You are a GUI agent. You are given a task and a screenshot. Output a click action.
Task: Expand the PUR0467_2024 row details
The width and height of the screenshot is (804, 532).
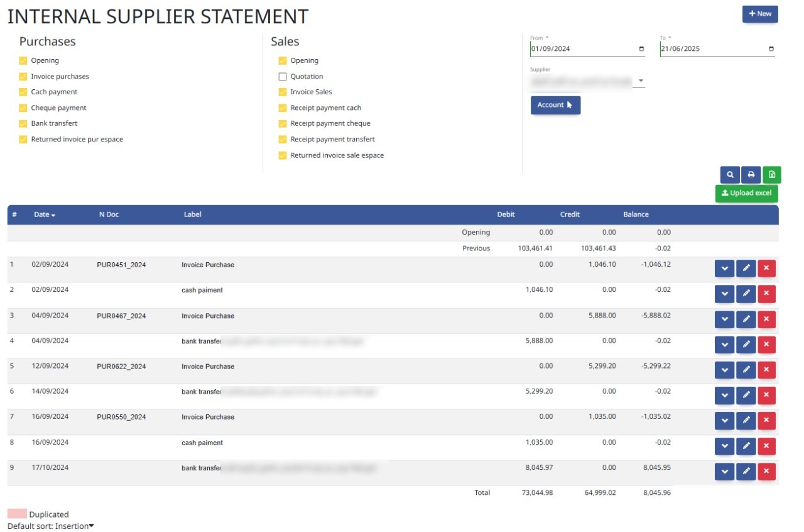coord(725,319)
